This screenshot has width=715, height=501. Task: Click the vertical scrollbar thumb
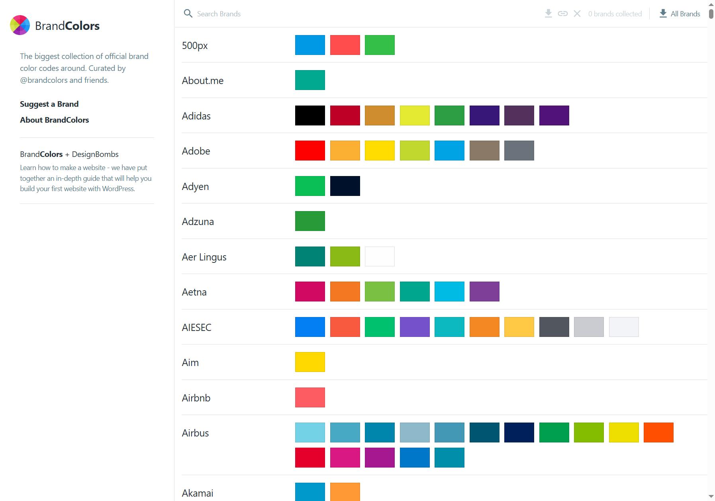[x=711, y=14]
